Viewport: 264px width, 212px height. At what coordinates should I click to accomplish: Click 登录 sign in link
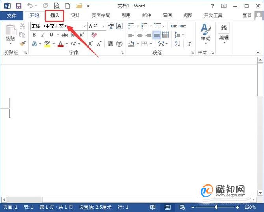click(247, 15)
